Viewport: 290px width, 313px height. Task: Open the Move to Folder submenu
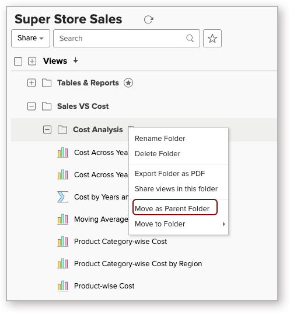tap(179, 224)
